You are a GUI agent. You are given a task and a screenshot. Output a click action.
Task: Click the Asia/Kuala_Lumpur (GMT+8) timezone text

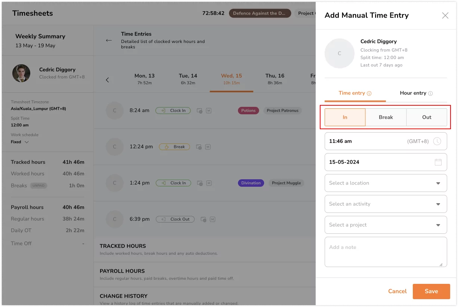coord(38,109)
